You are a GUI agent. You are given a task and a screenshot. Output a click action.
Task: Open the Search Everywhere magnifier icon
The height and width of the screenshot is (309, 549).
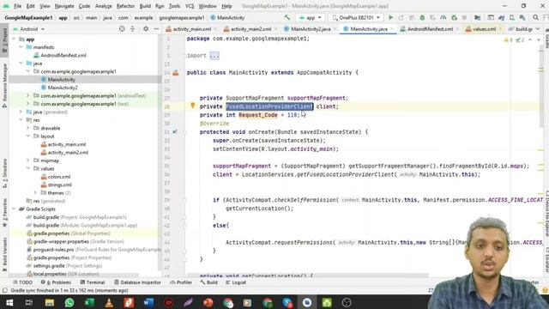tap(535, 17)
